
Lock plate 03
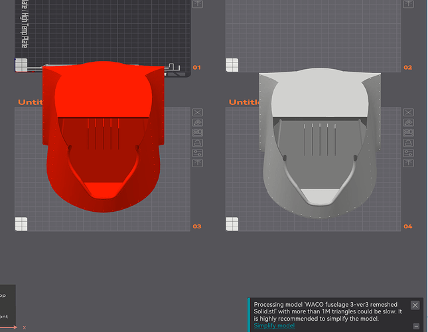point(198,143)
